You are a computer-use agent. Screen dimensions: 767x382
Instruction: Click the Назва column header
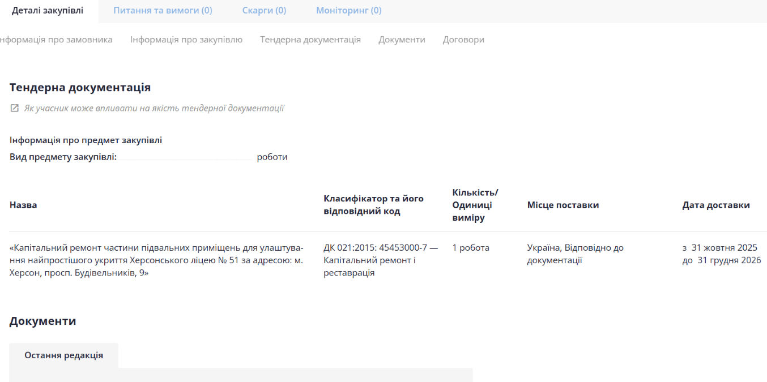click(x=23, y=205)
